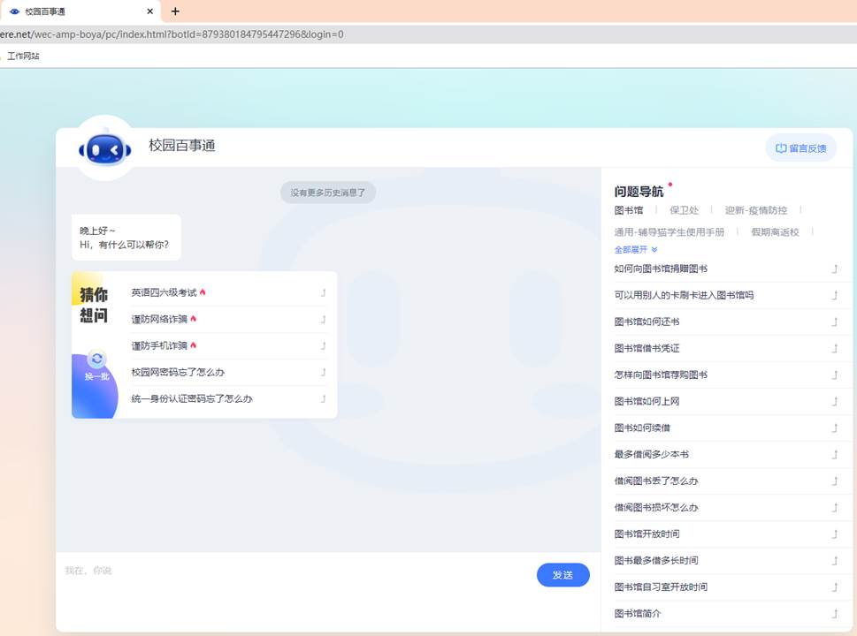Click arrow icon beside 图书馆开放时间
Screen dimensions: 857x636
834,534
